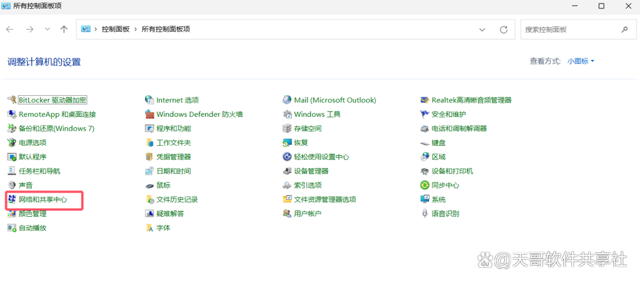Open the recent locations dropdown arrow
This screenshot has height=282, width=640.
(x=47, y=29)
